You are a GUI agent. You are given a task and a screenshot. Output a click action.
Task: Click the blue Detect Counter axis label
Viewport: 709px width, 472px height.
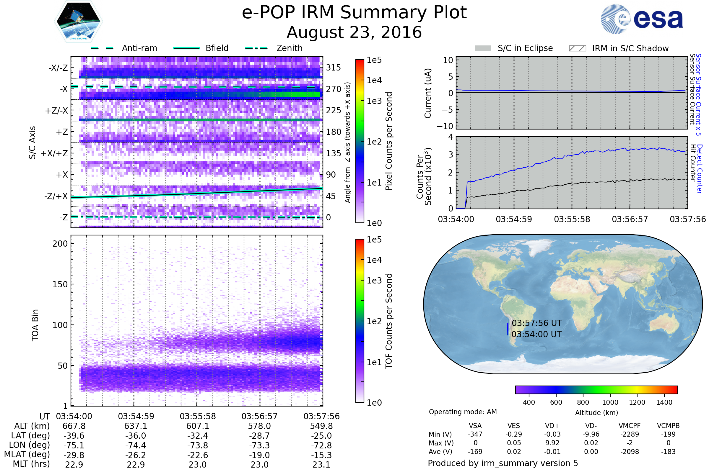(x=700, y=169)
